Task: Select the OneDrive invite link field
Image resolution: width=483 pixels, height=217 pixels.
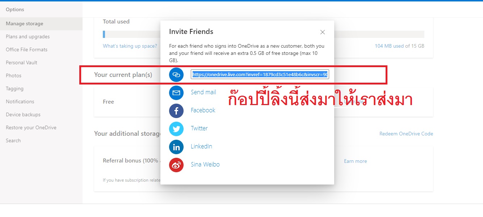Action: (260, 74)
